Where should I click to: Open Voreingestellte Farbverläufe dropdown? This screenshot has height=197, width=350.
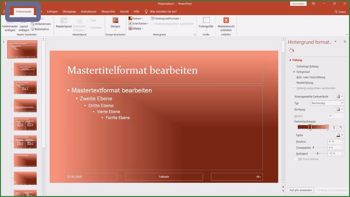[x=339, y=97]
